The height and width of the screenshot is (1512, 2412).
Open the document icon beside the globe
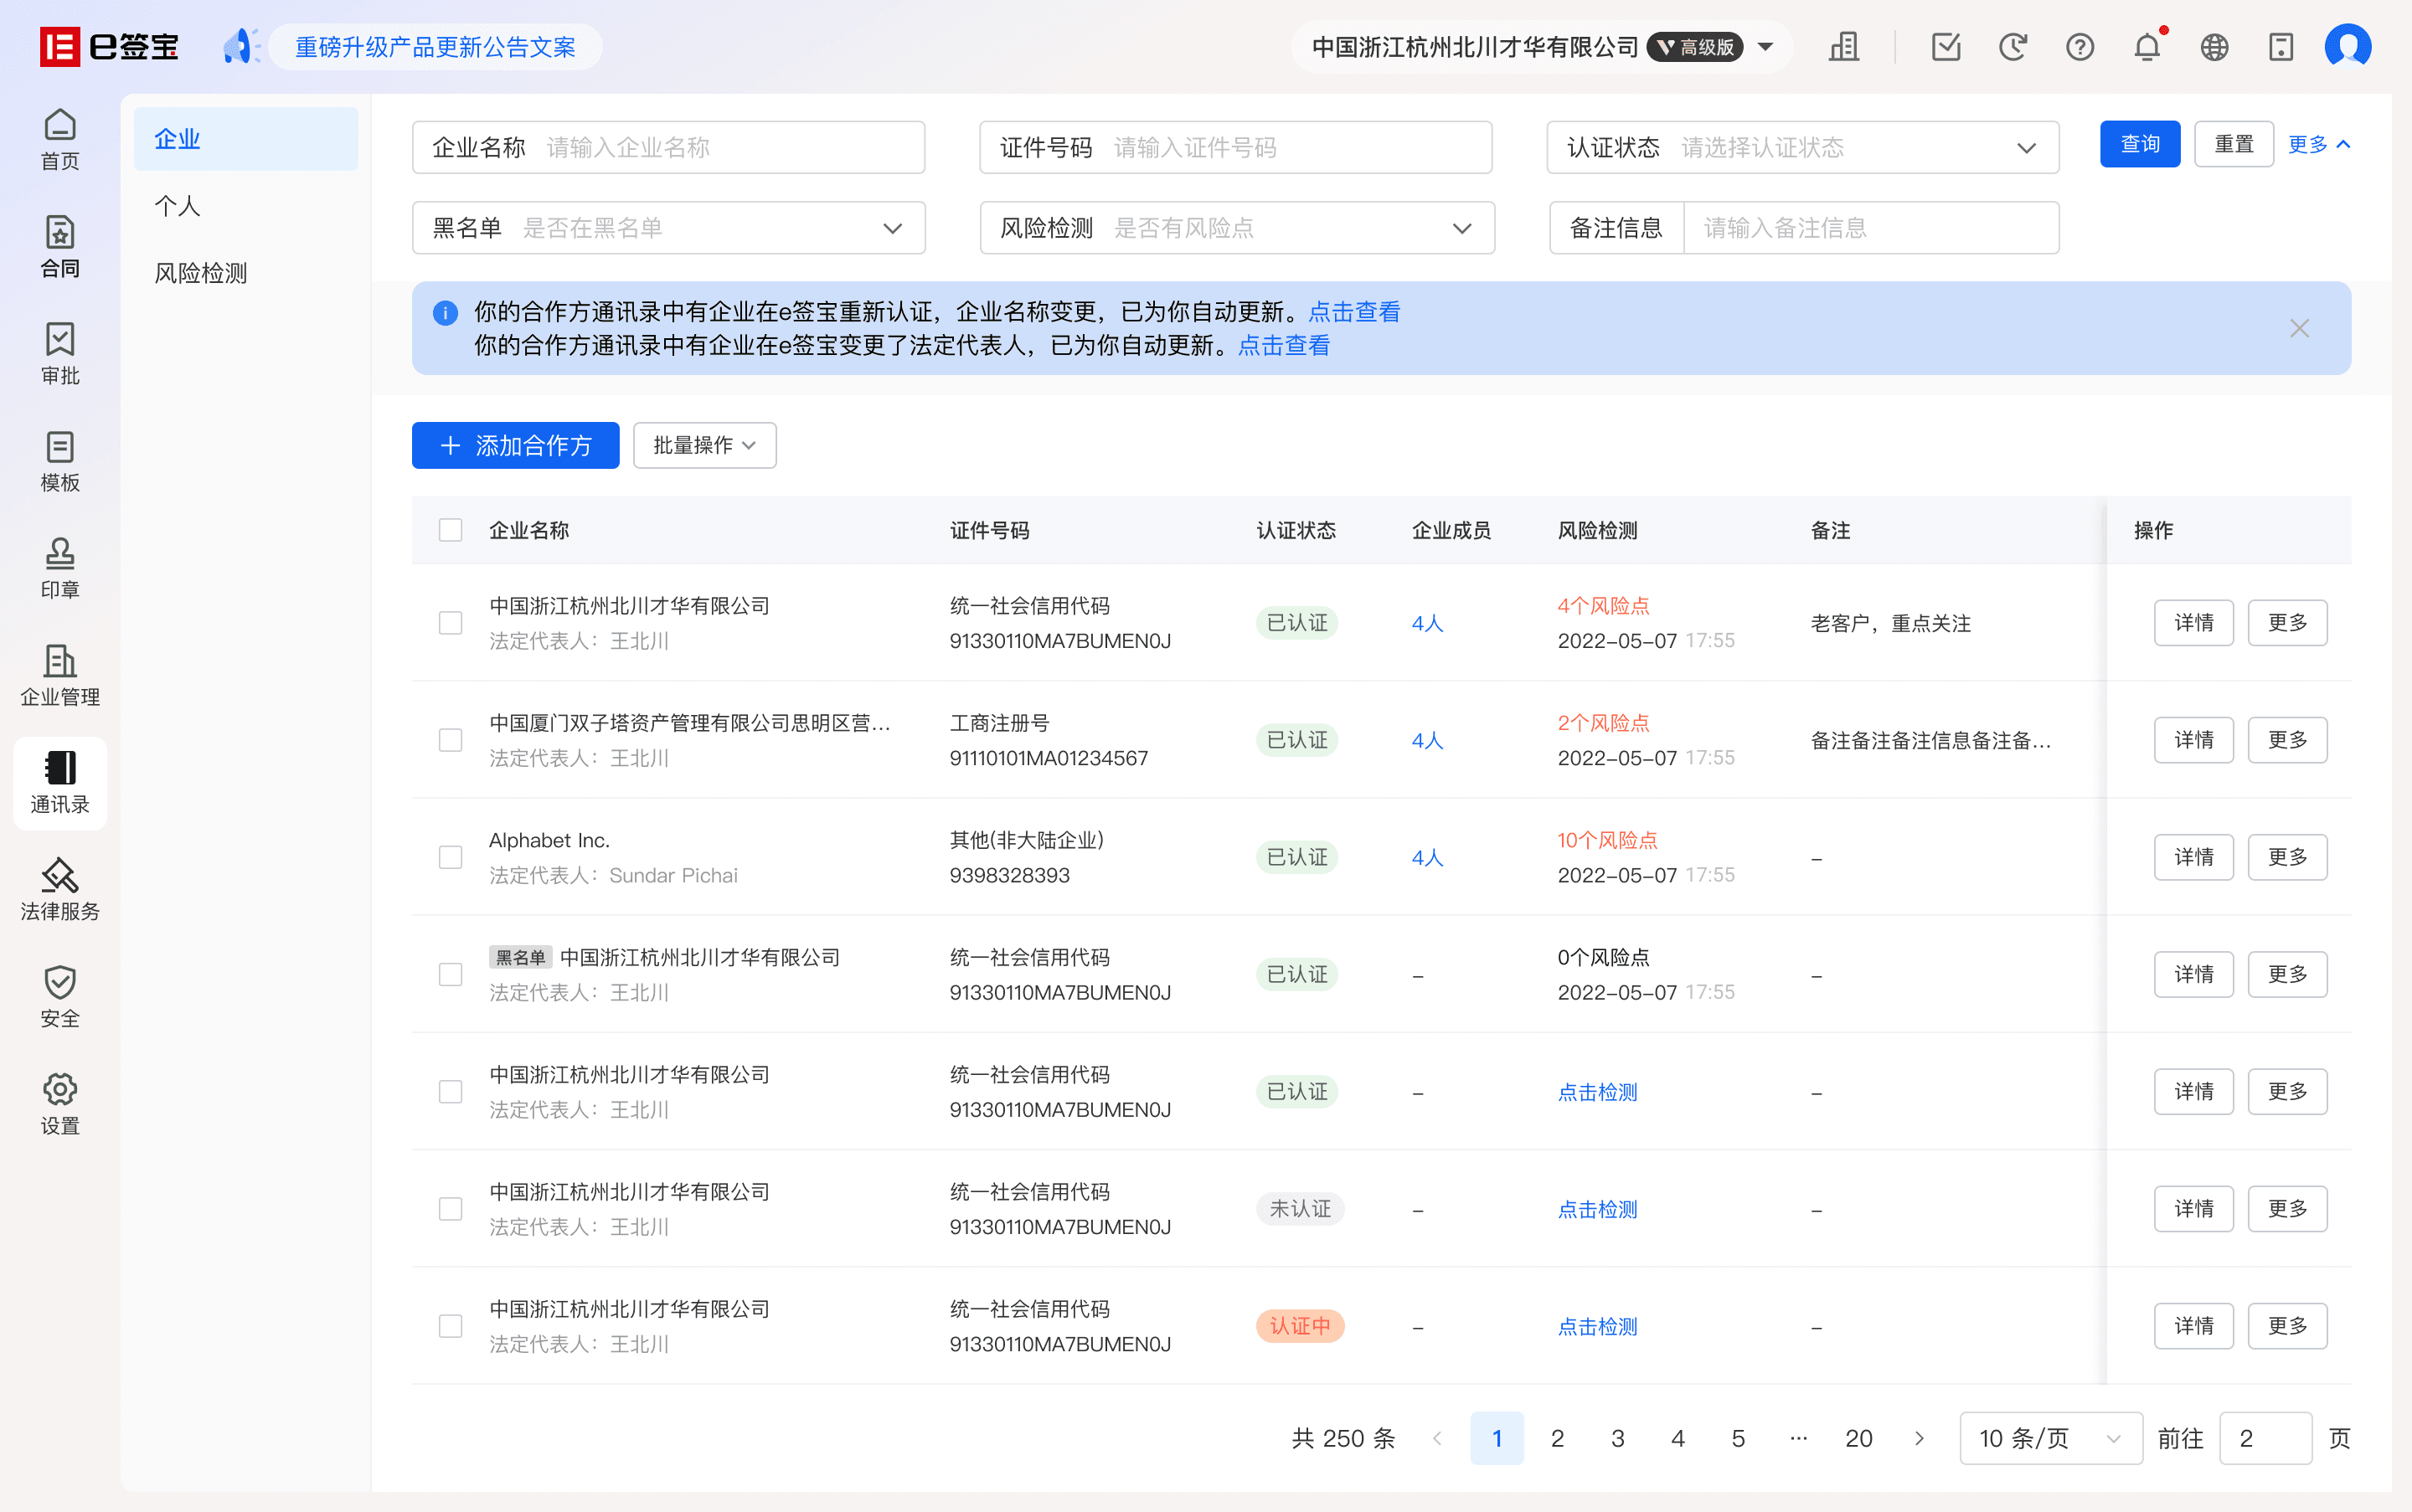2281,47
